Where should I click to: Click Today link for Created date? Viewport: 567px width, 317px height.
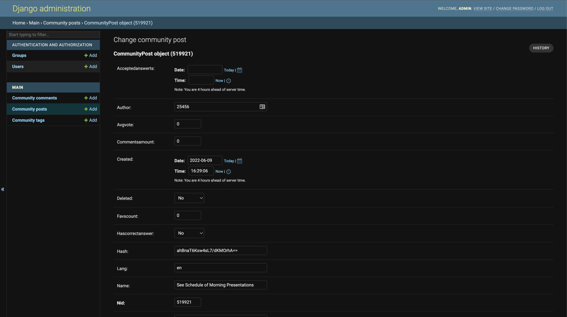(x=229, y=161)
